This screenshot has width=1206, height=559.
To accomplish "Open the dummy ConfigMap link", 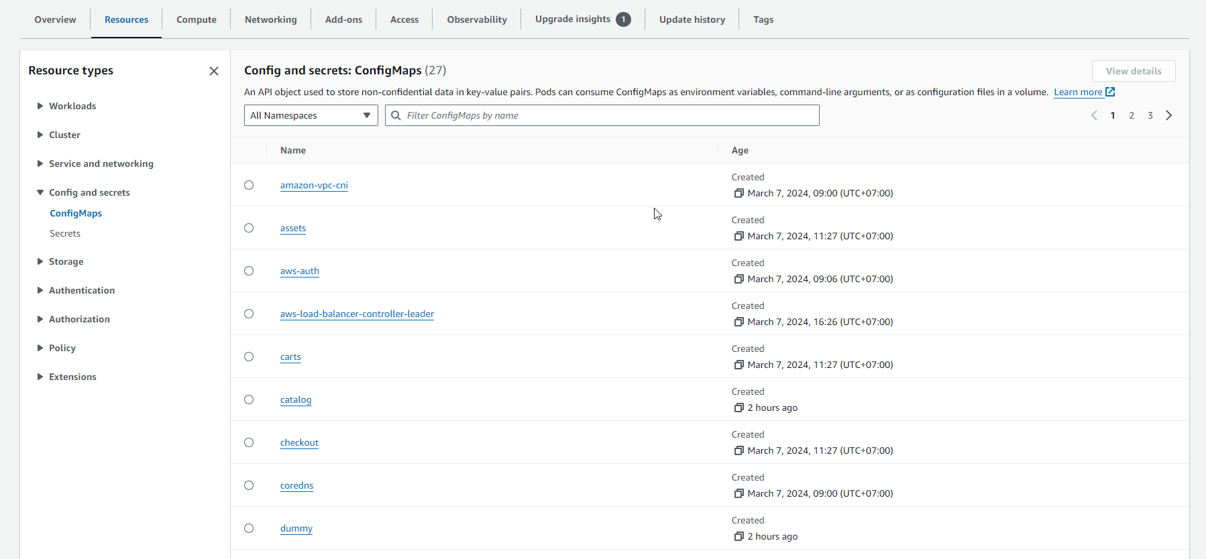I will tap(296, 528).
